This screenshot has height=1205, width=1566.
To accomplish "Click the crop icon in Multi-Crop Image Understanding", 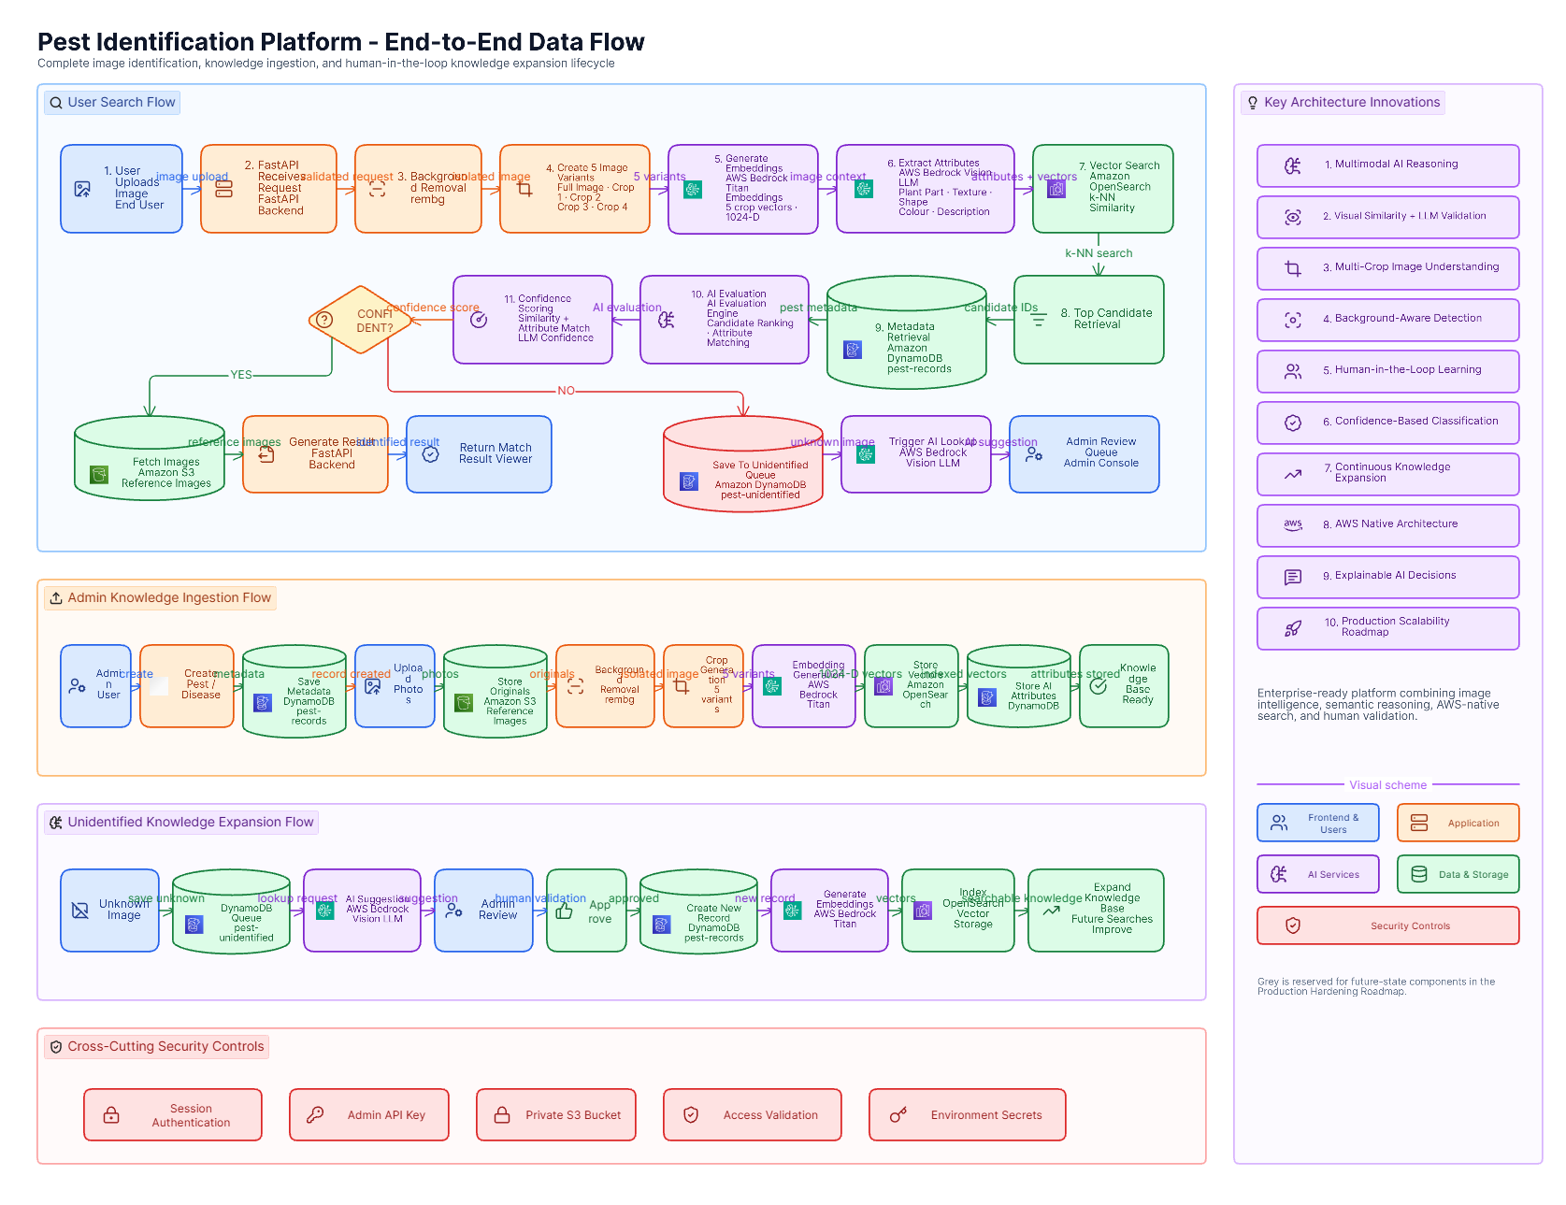I will tap(1292, 268).
